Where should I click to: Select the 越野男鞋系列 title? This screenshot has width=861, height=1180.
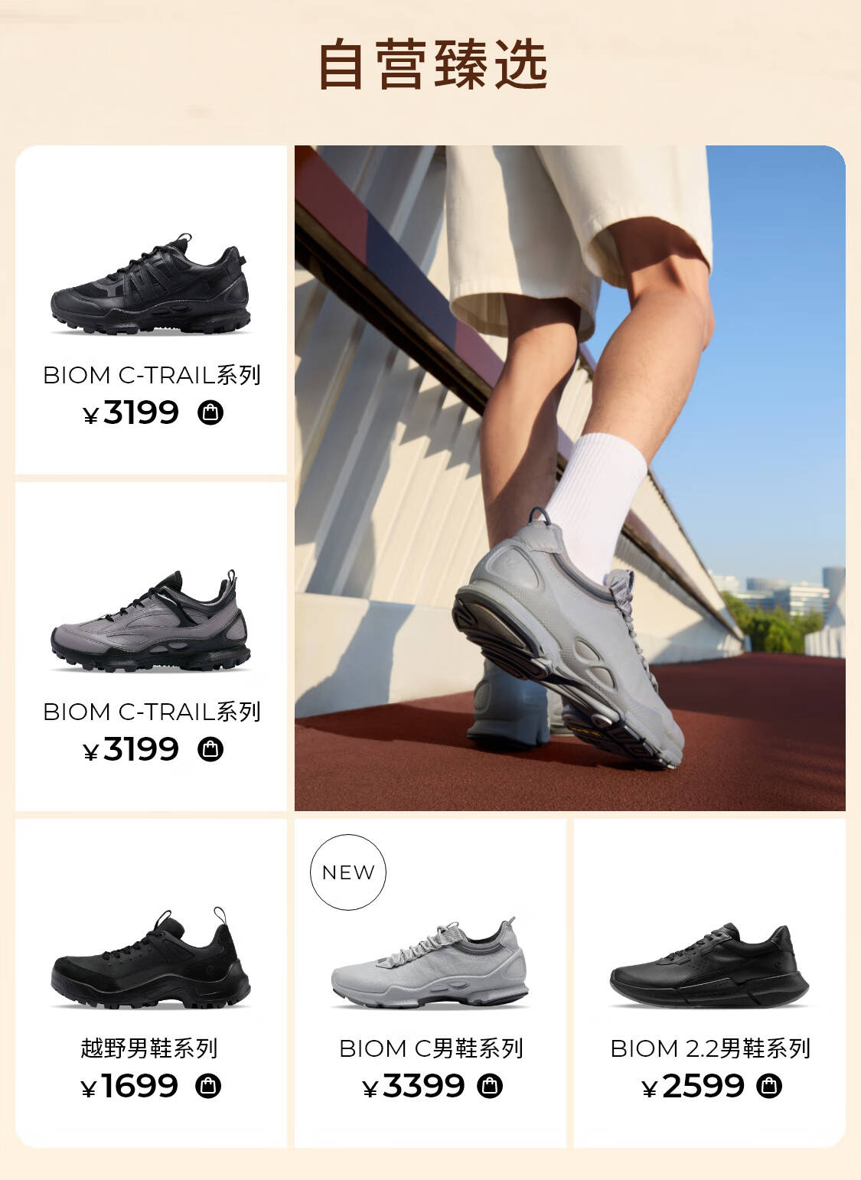click(149, 1048)
